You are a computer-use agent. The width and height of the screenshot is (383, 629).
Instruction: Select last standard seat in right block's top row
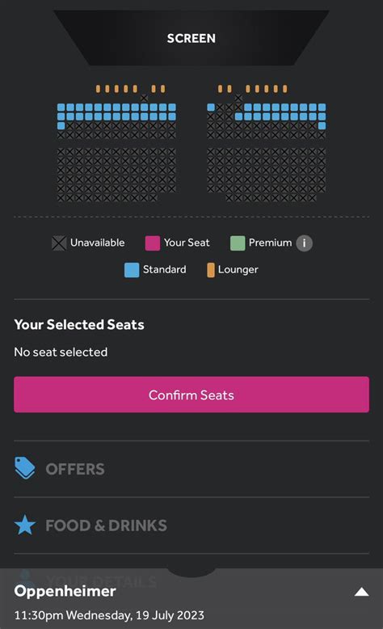pyautogui.click(x=322, y=107)
